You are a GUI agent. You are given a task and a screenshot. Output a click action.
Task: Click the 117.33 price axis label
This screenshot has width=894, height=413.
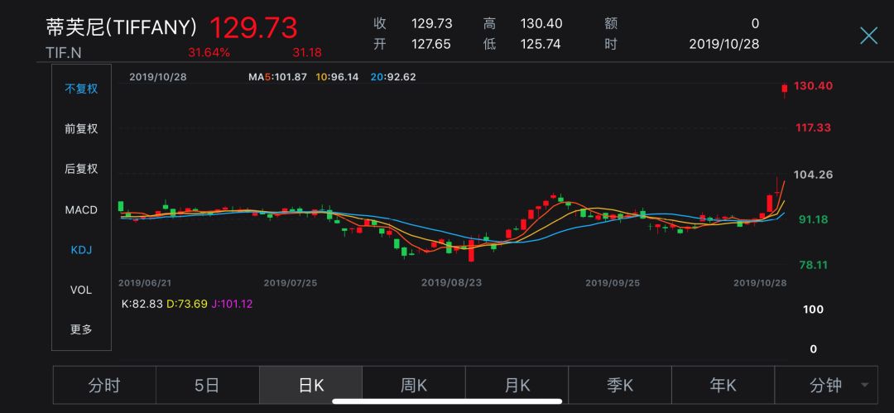click(x=813, y=127)
